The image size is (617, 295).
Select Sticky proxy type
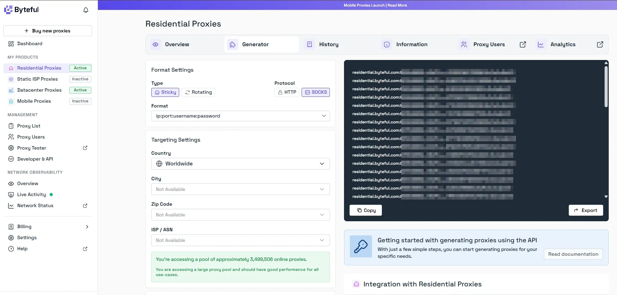(165, 92)
